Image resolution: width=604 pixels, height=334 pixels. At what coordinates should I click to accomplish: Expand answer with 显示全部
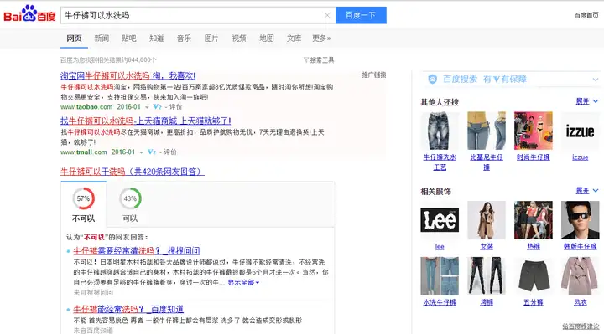click(x=243, y=282)
